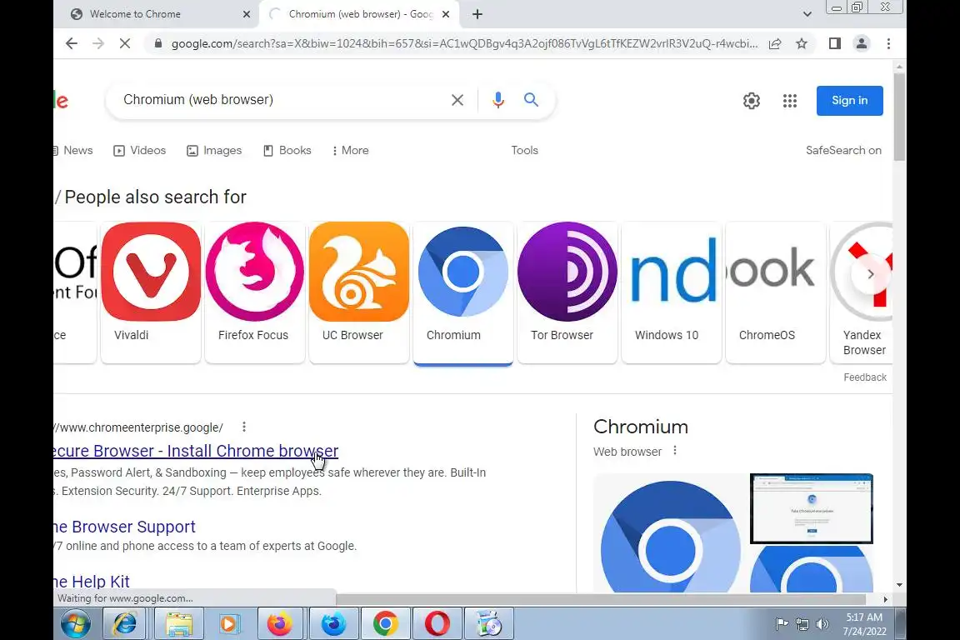Open the volume speaker tray icon
This screenshot has width=960, height=640.
(x=822, y=624)
